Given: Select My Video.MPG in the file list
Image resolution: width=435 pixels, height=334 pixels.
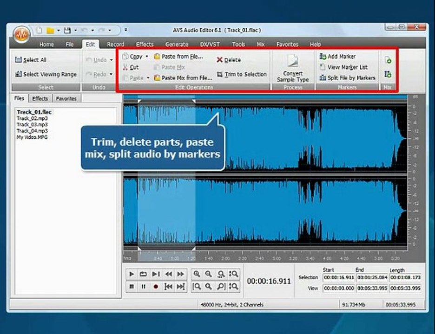Looking at the screenshot, I should click(x=32, y=137).
